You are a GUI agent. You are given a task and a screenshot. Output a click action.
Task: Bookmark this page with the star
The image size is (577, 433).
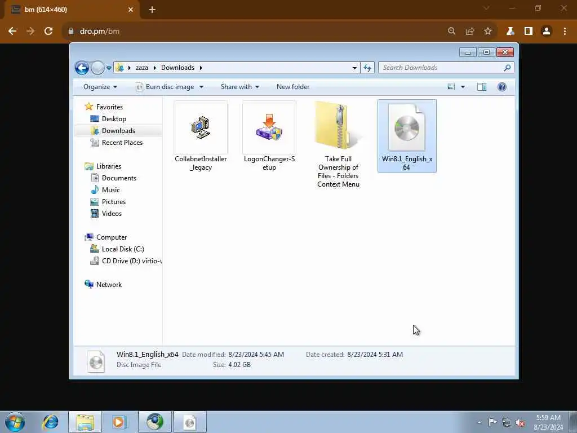coord(488,32)
